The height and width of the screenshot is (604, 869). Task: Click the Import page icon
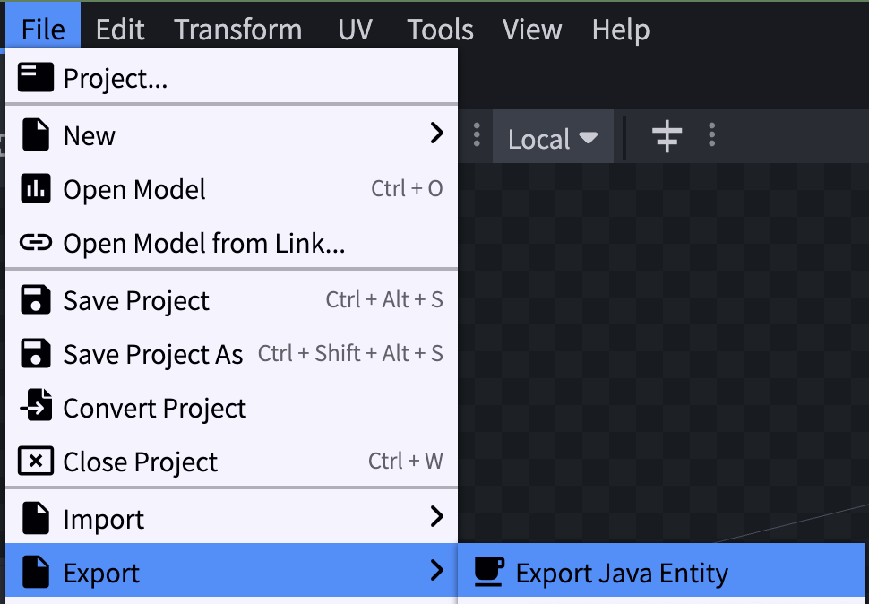coord(36,518)
